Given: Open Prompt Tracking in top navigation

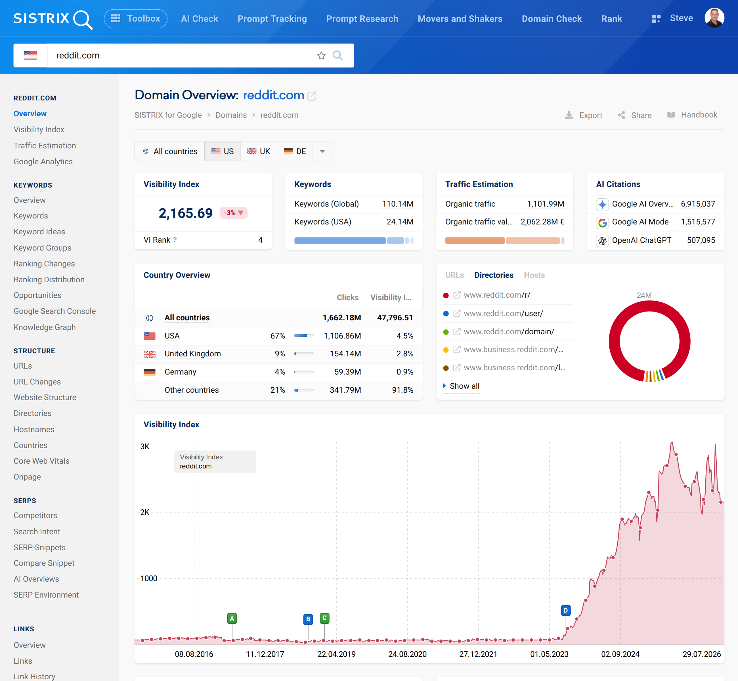Looking at the screenshot, I should click(x=272, y=19).
